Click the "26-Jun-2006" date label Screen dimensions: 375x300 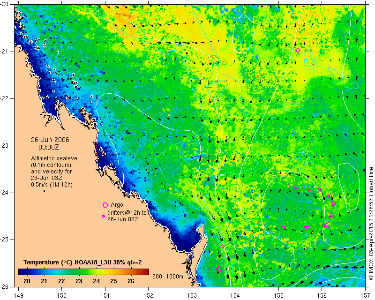[50, 140]
